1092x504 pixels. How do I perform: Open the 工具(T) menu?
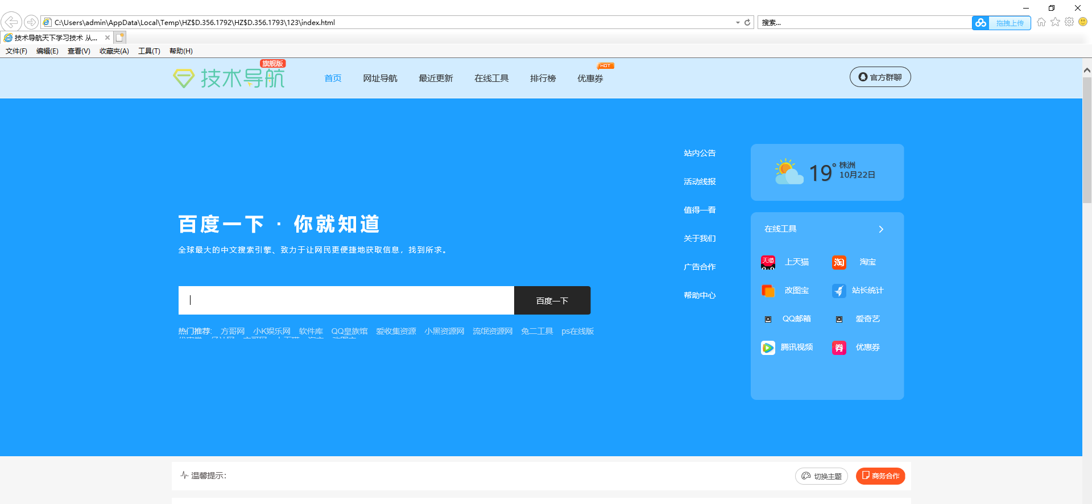[x=149, y=51]
